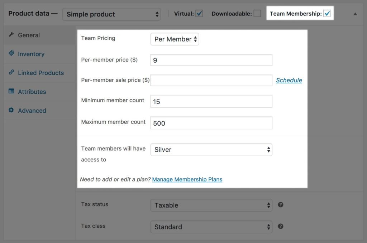Click the gear icon next to Advanced
The height and width of the screenshot is (243, 367).
pos(12,111)
